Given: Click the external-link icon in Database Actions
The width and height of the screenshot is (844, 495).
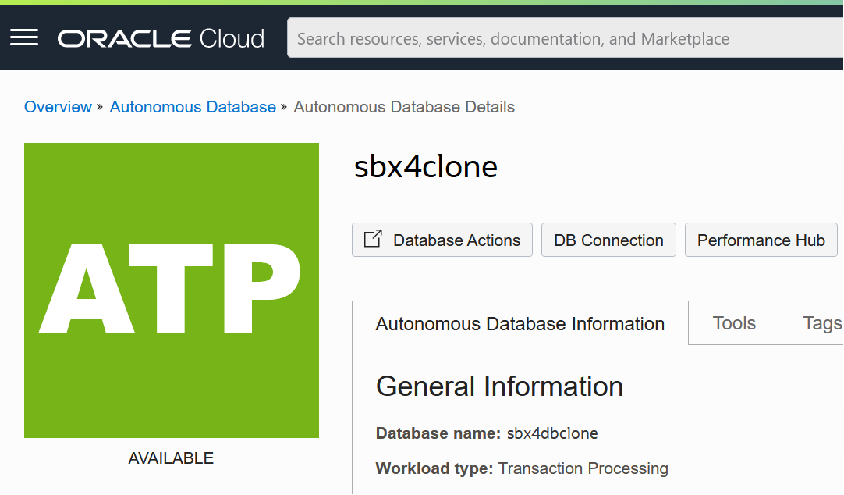Looking at the screenshot, I should click(374, 239).
